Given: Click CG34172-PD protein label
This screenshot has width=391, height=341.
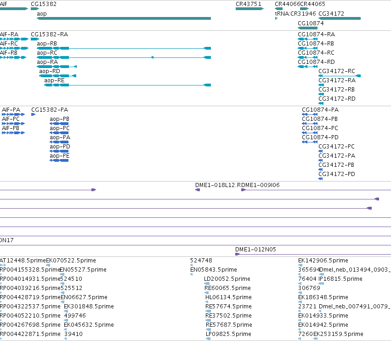Looking at the screenshot, I should (337, 174).
